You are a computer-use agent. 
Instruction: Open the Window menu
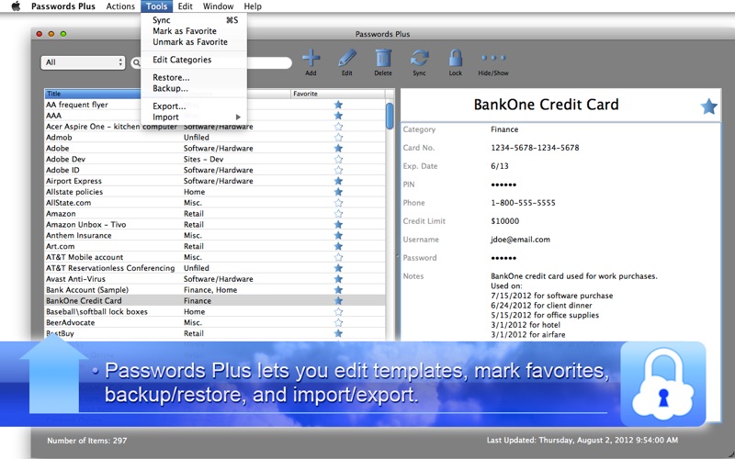pos(218,6)
